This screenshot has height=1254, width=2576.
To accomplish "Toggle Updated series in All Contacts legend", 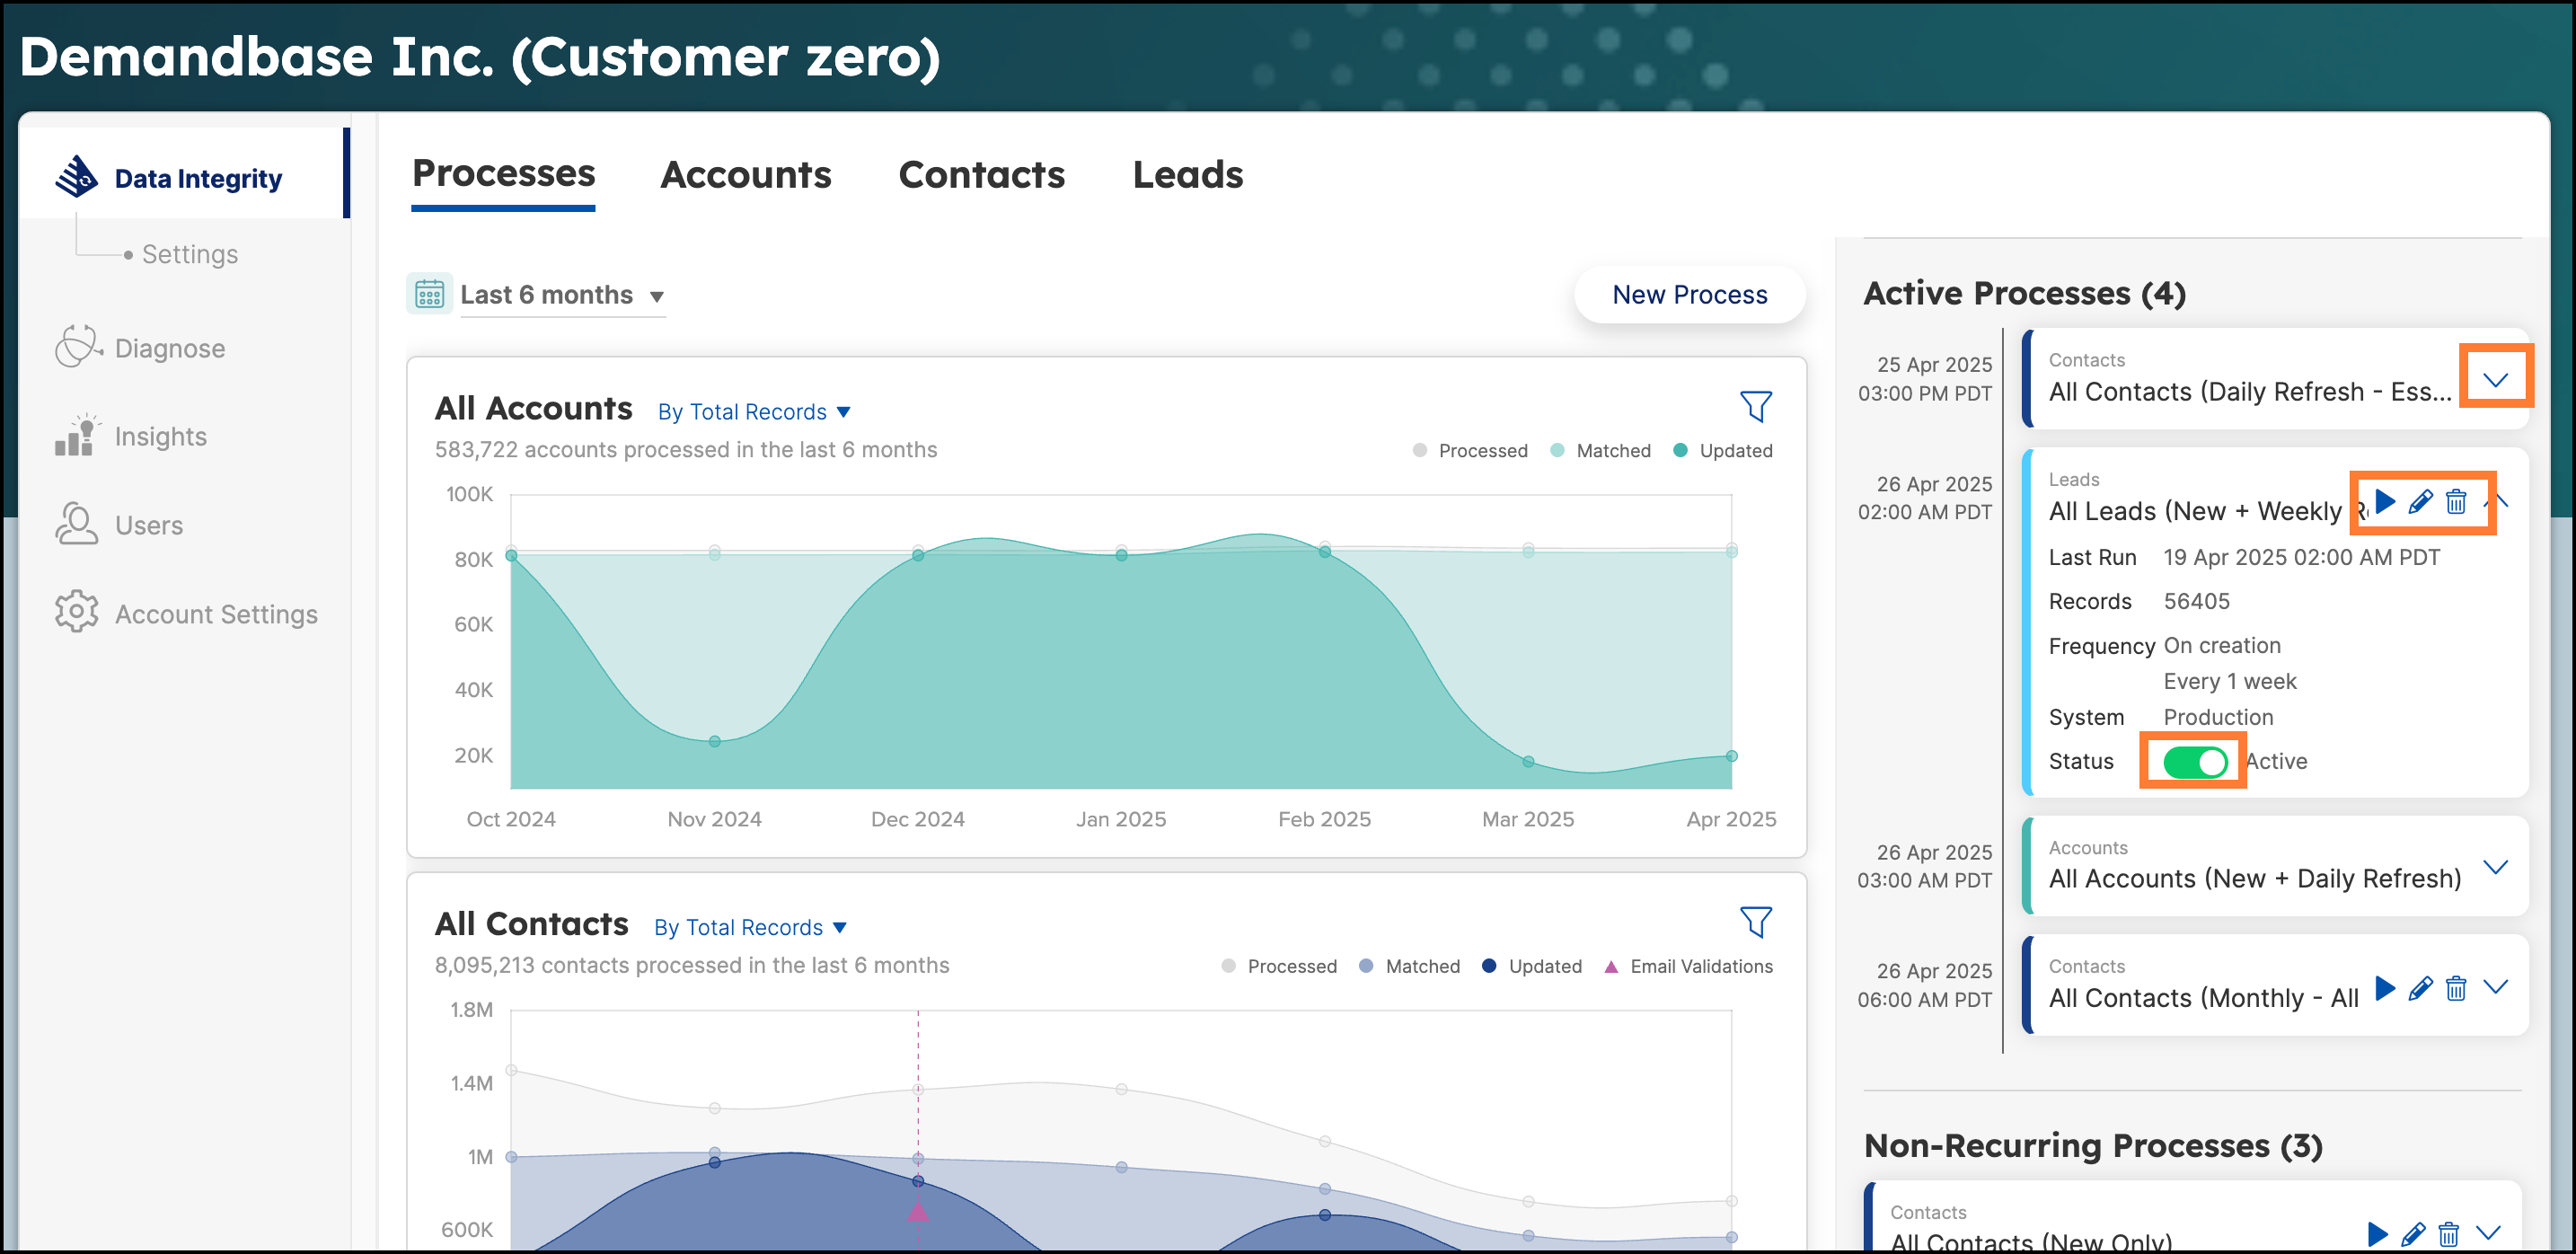I will [x=1532, y=966].
